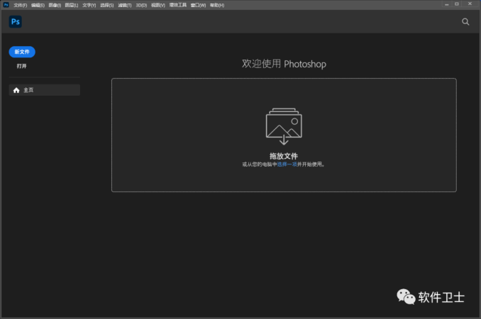Screen dimensions: 481x319
Task: Click the 拖放文件 heading text
Action: pos(284,156)
